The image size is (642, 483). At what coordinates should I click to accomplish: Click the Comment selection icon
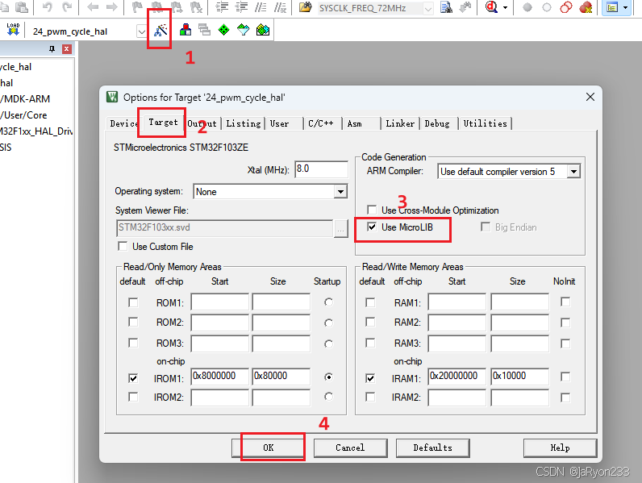click(x=261, y=7)
